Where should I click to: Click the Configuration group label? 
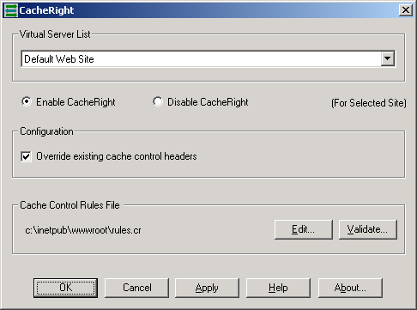point(46,131)
